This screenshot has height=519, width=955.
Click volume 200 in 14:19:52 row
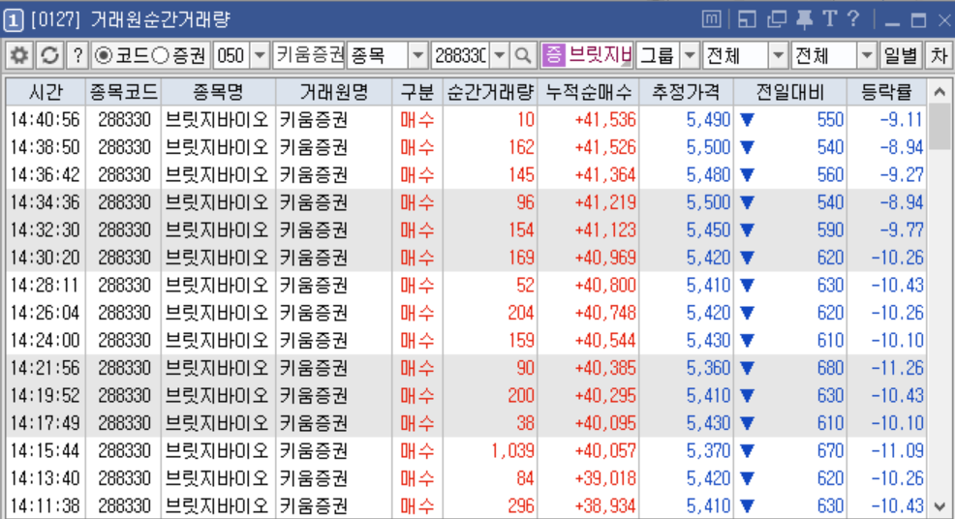coord(521,395)
